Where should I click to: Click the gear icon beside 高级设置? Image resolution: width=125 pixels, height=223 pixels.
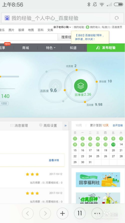pyautogui.click(x=41, y=125)
